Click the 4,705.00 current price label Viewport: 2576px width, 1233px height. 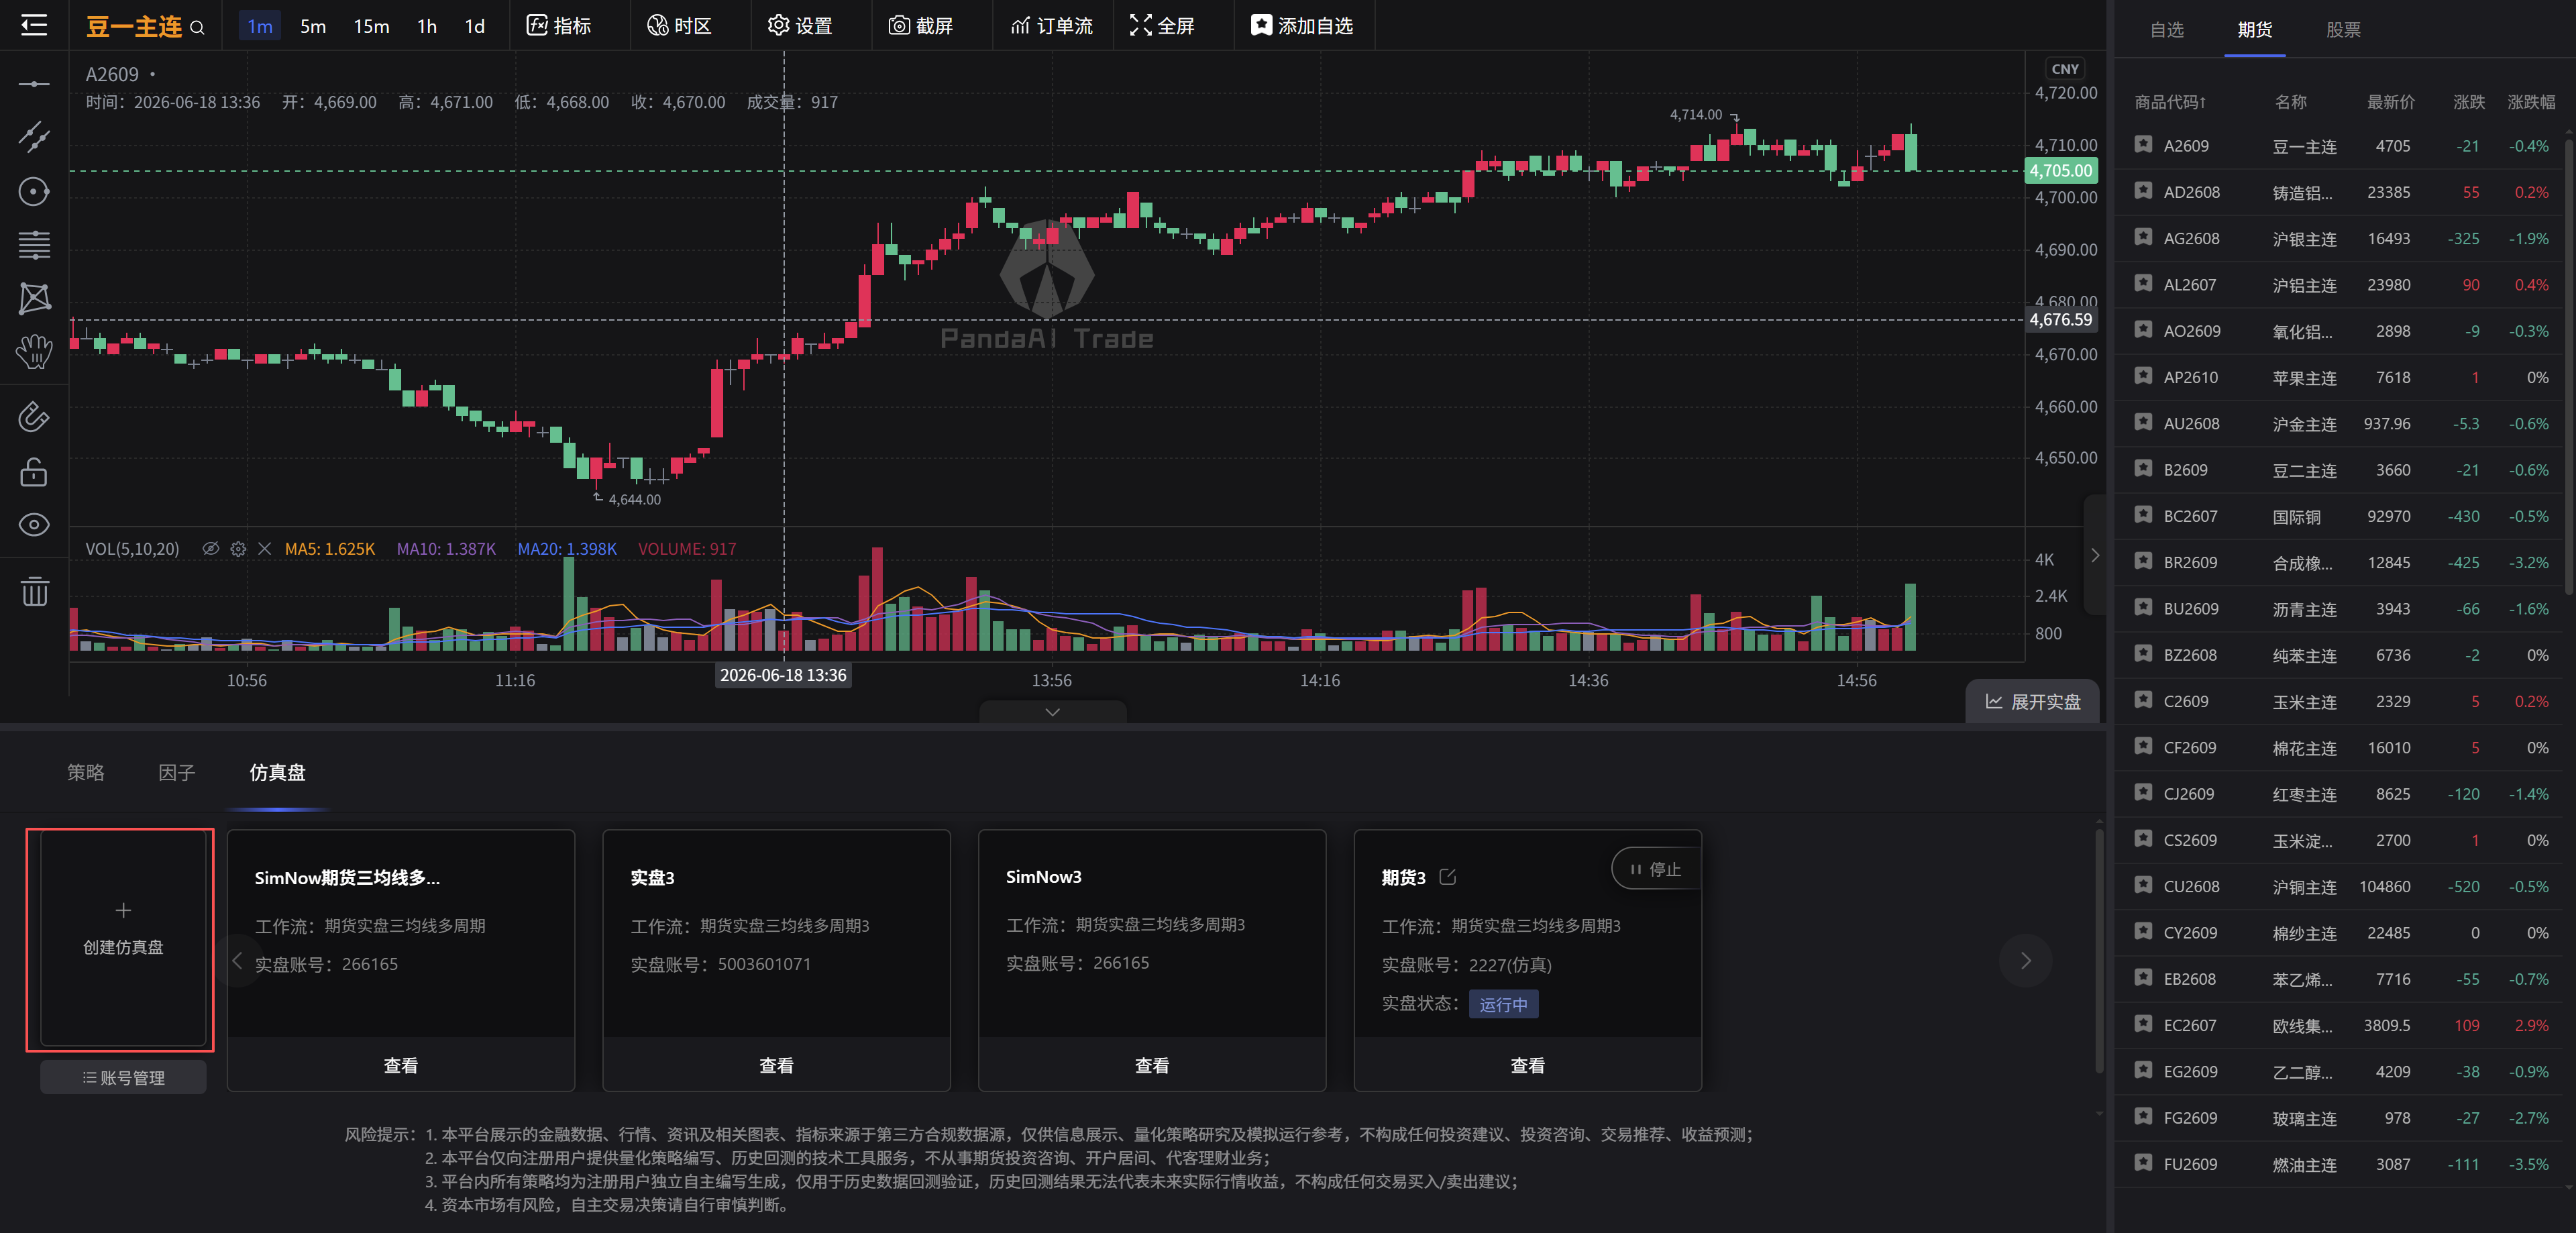click(x=2061, y=171)
